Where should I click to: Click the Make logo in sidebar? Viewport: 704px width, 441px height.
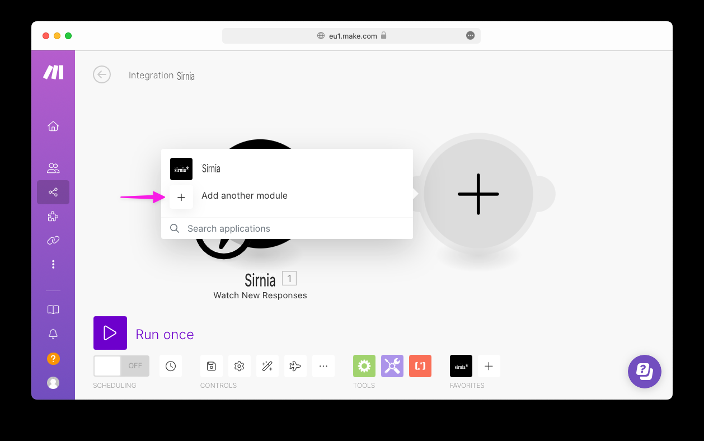point(53,72)
